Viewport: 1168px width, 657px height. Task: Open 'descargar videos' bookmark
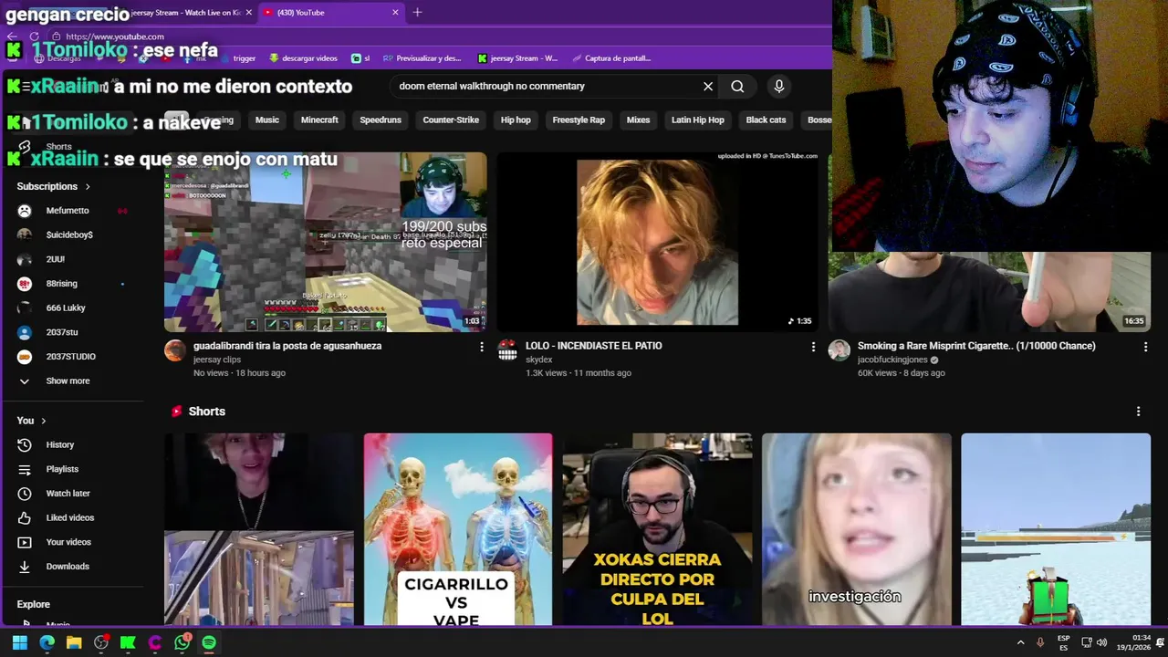pos(303,58)
